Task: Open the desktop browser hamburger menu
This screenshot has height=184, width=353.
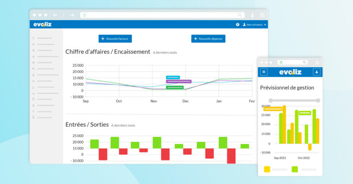Action: point(262,15)
